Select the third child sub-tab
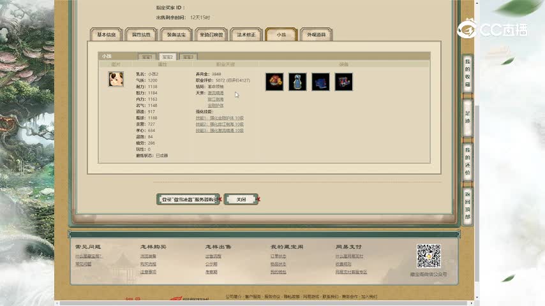 click(x=187, y=57)
